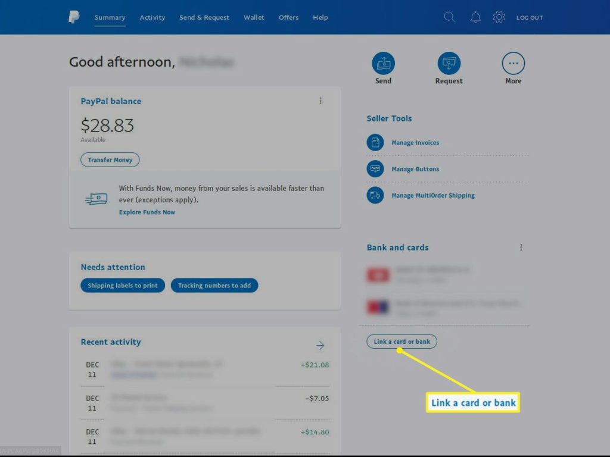
Task: Open Recent activity arrow
Action: 320,345
